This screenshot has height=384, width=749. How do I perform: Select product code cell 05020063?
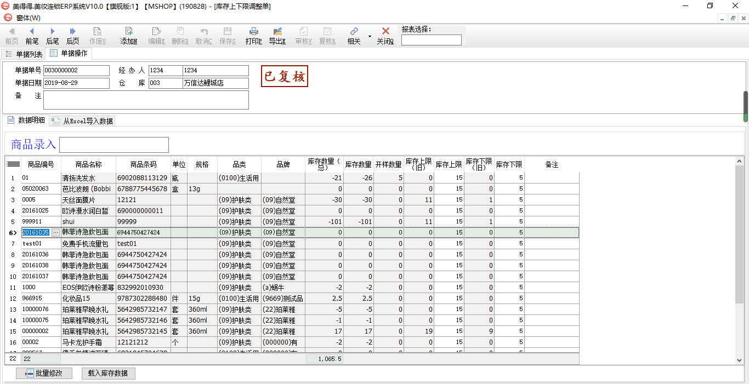pyautogui.click(x=41, y=189)
